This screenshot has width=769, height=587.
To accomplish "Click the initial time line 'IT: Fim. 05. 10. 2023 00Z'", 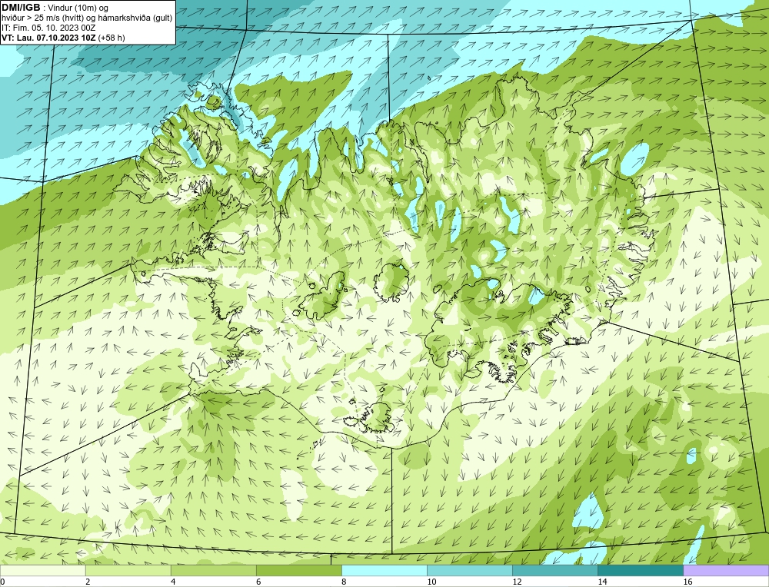I will coord(48,28).
